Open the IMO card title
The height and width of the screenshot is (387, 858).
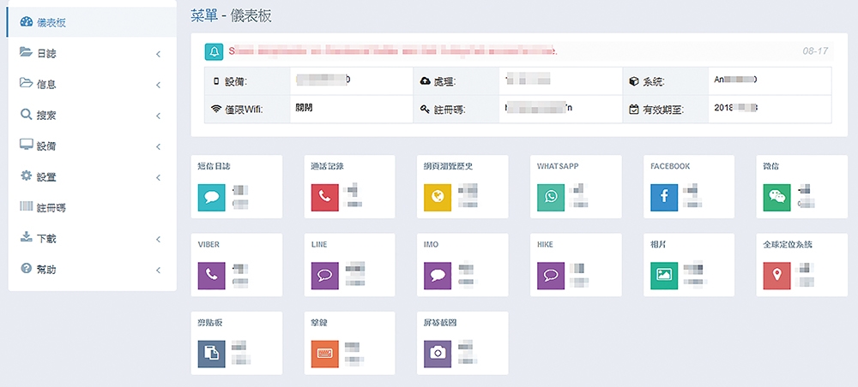click(432, 245)
